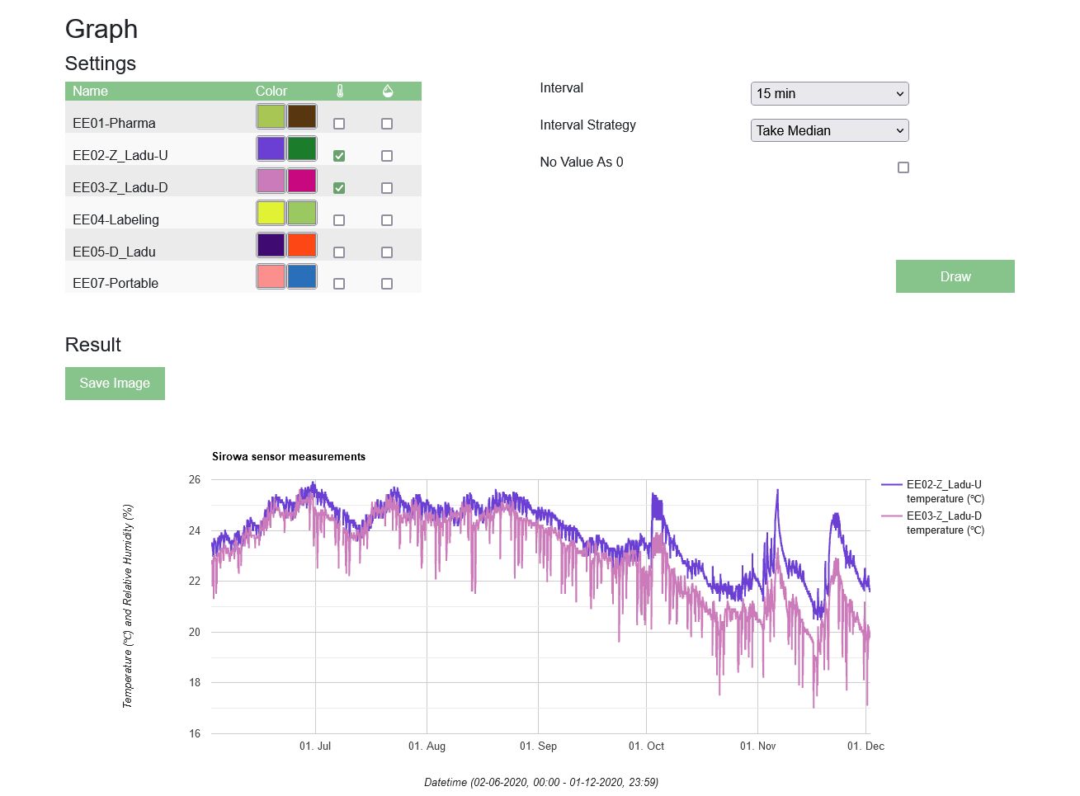This screenshot has height=796, width=1080.
Task: Enable temperature checkbox for EE07-Portable
Action: (339, 284)
